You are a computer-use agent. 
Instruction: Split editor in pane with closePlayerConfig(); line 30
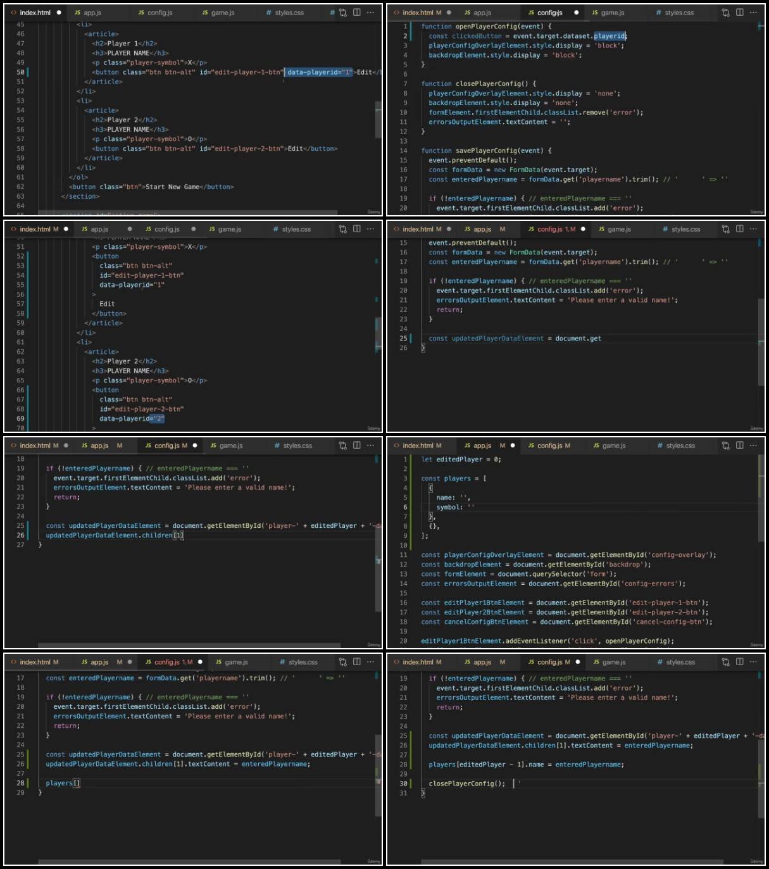pos(740,662)
